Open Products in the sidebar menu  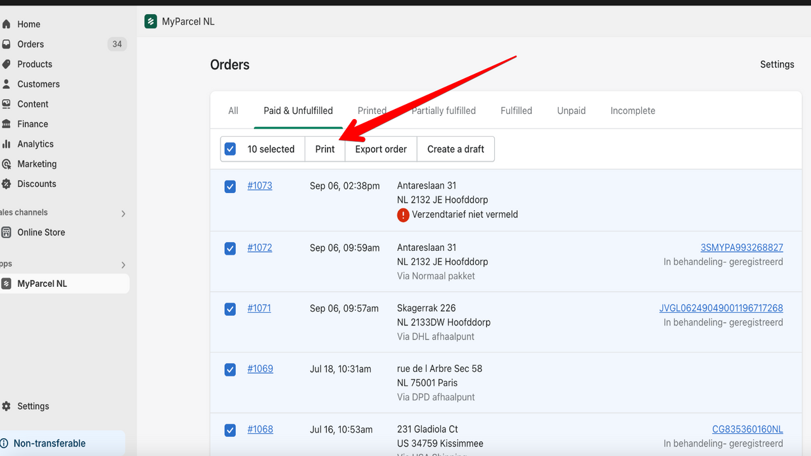click(35, 64)
